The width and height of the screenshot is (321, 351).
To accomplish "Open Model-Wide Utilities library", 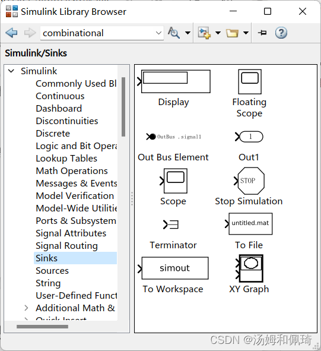I will [77, 208].
